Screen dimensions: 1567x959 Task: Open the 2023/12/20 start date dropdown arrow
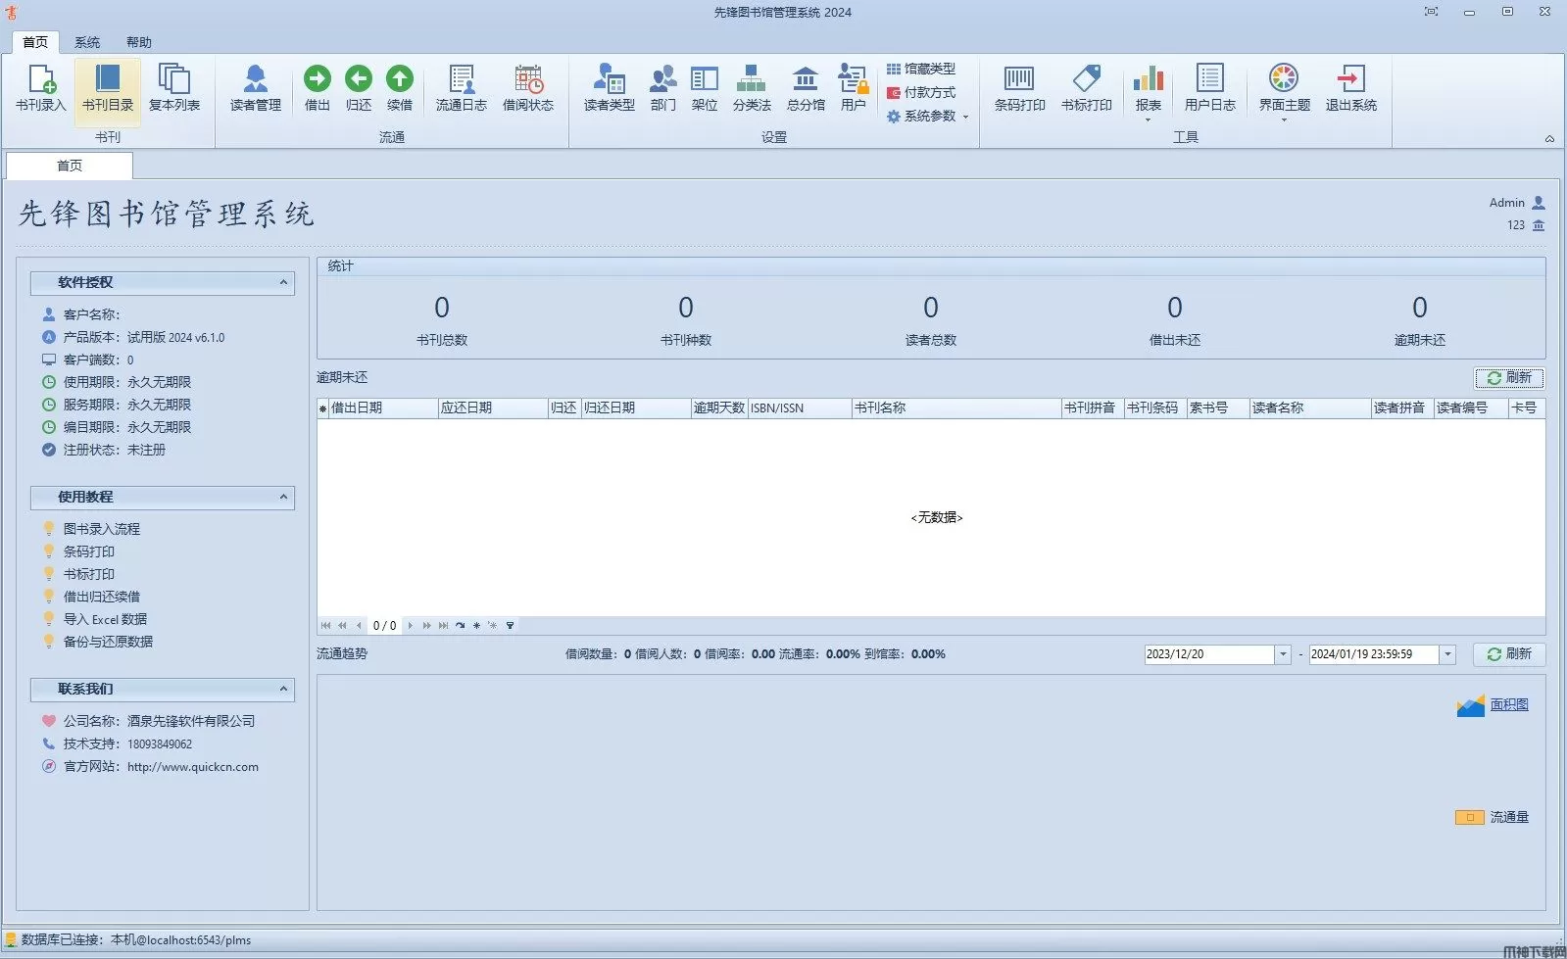click(x=1282, y=654)
